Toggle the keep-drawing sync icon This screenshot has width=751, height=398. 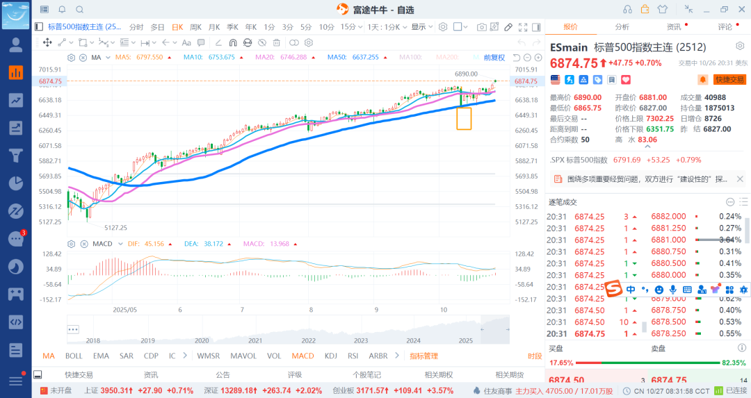coord(247,42)
